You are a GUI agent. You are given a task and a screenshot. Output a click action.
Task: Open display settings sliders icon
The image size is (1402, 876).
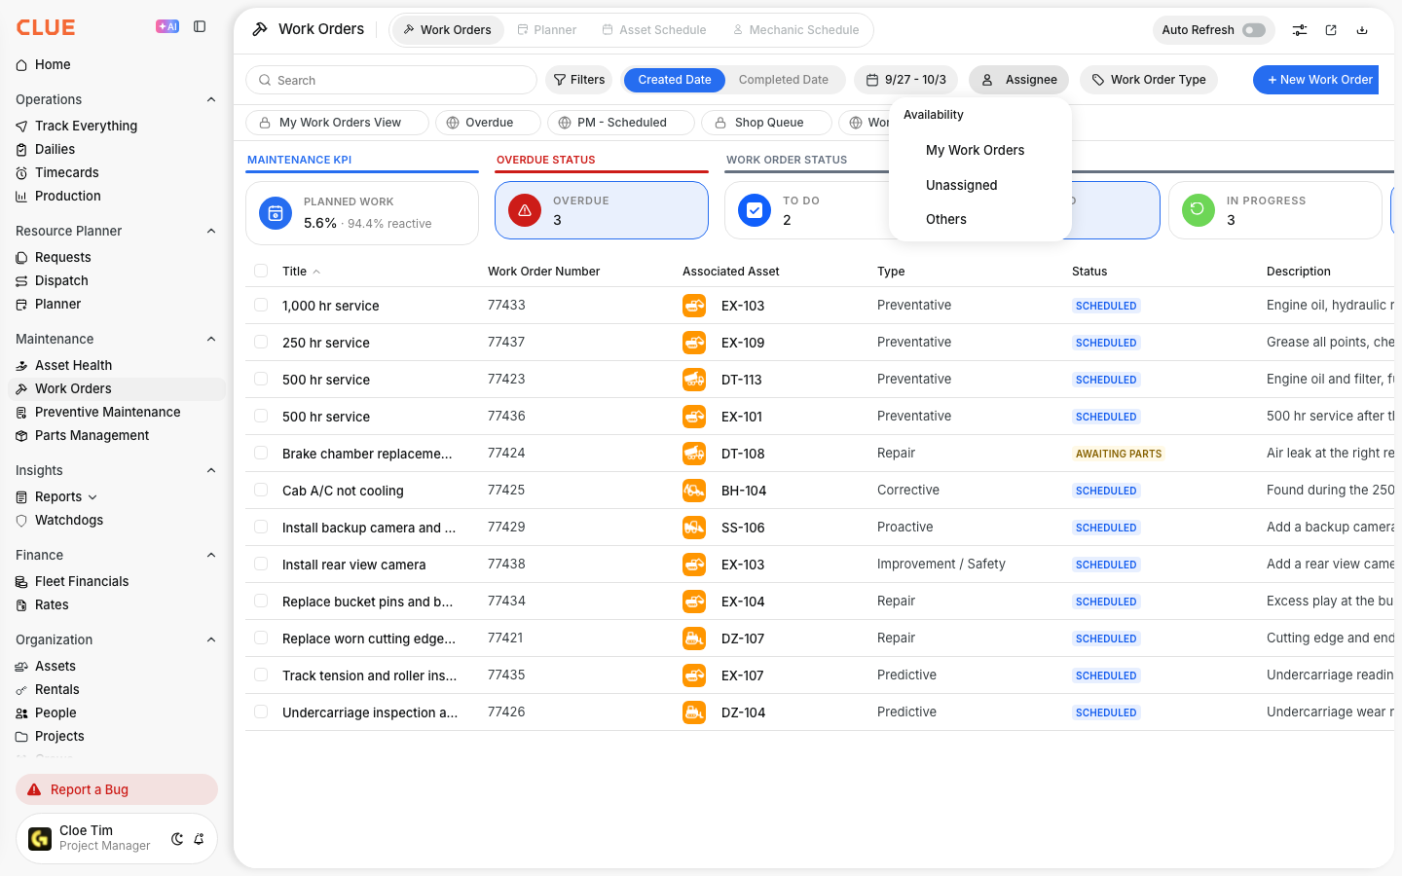coord(1300,30)
